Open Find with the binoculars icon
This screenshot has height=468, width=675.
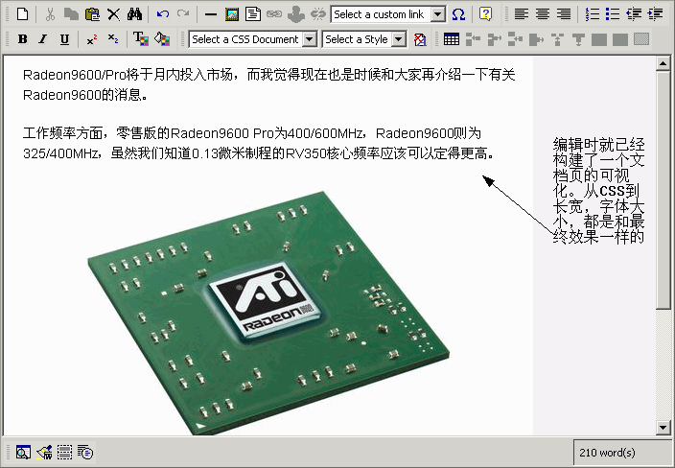click(x=135, y=14)
